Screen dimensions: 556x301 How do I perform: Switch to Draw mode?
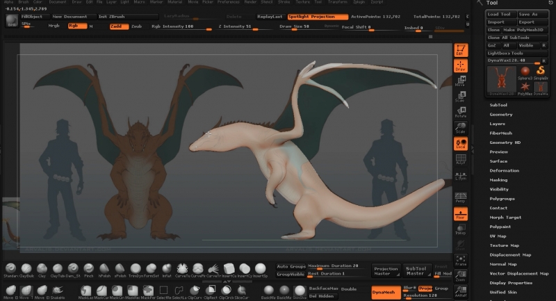point(460,67)
